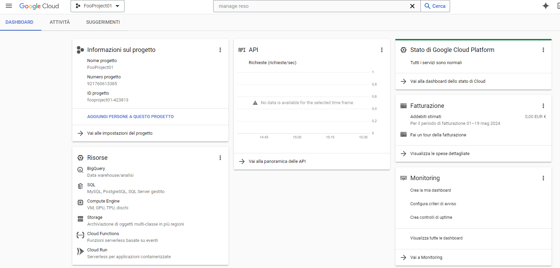Click the Cloud Run icon
Image resolution: width=560 pixels, height=268 pixels.
coord(80,251)
